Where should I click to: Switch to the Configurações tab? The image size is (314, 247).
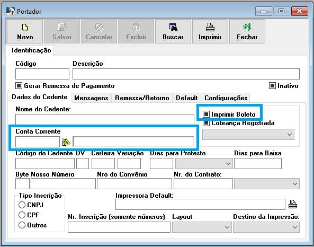tap(226, 98)
